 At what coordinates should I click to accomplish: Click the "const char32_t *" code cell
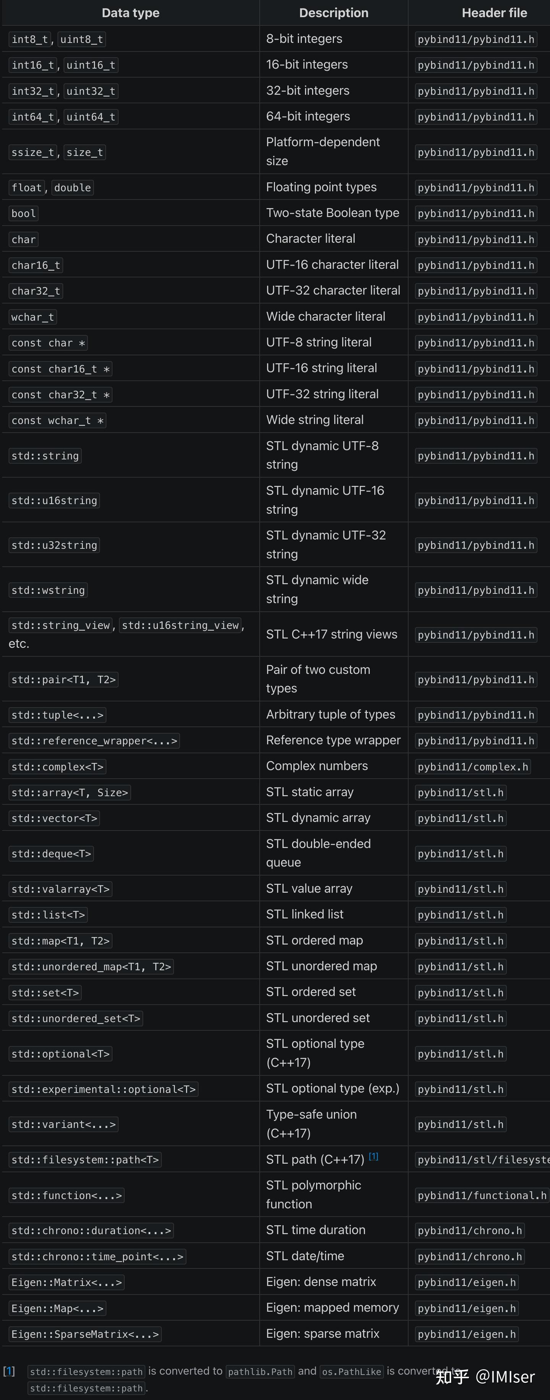click(x=61, y=395)
